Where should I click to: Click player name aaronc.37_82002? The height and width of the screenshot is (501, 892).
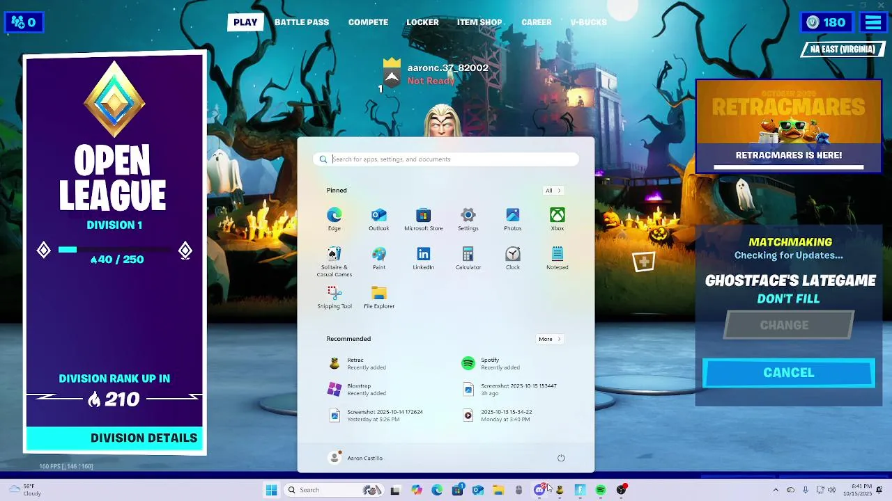coord(447,67)
